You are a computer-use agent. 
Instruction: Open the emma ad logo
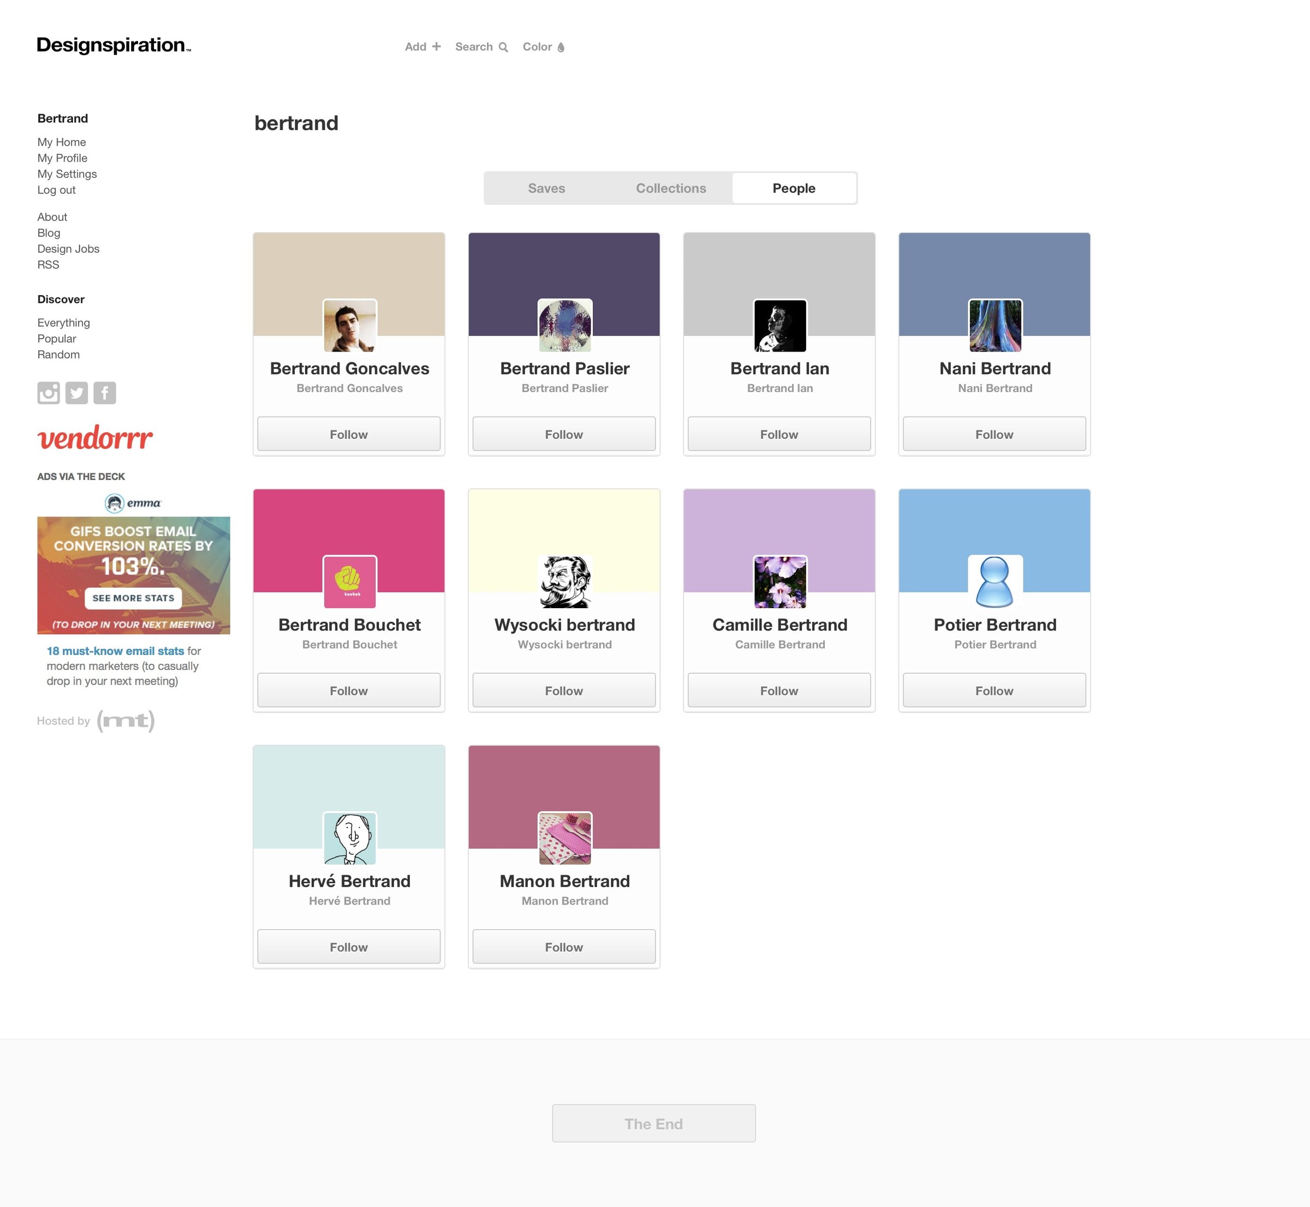point(133,503)
